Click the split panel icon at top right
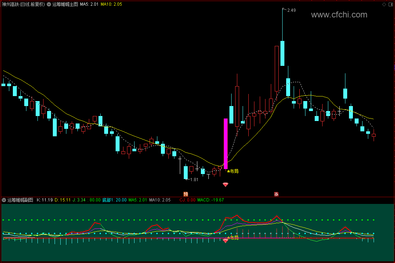395x263 pixels. point(391,4)
